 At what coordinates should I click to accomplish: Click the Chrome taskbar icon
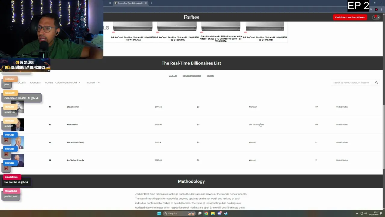pos(206,213)
